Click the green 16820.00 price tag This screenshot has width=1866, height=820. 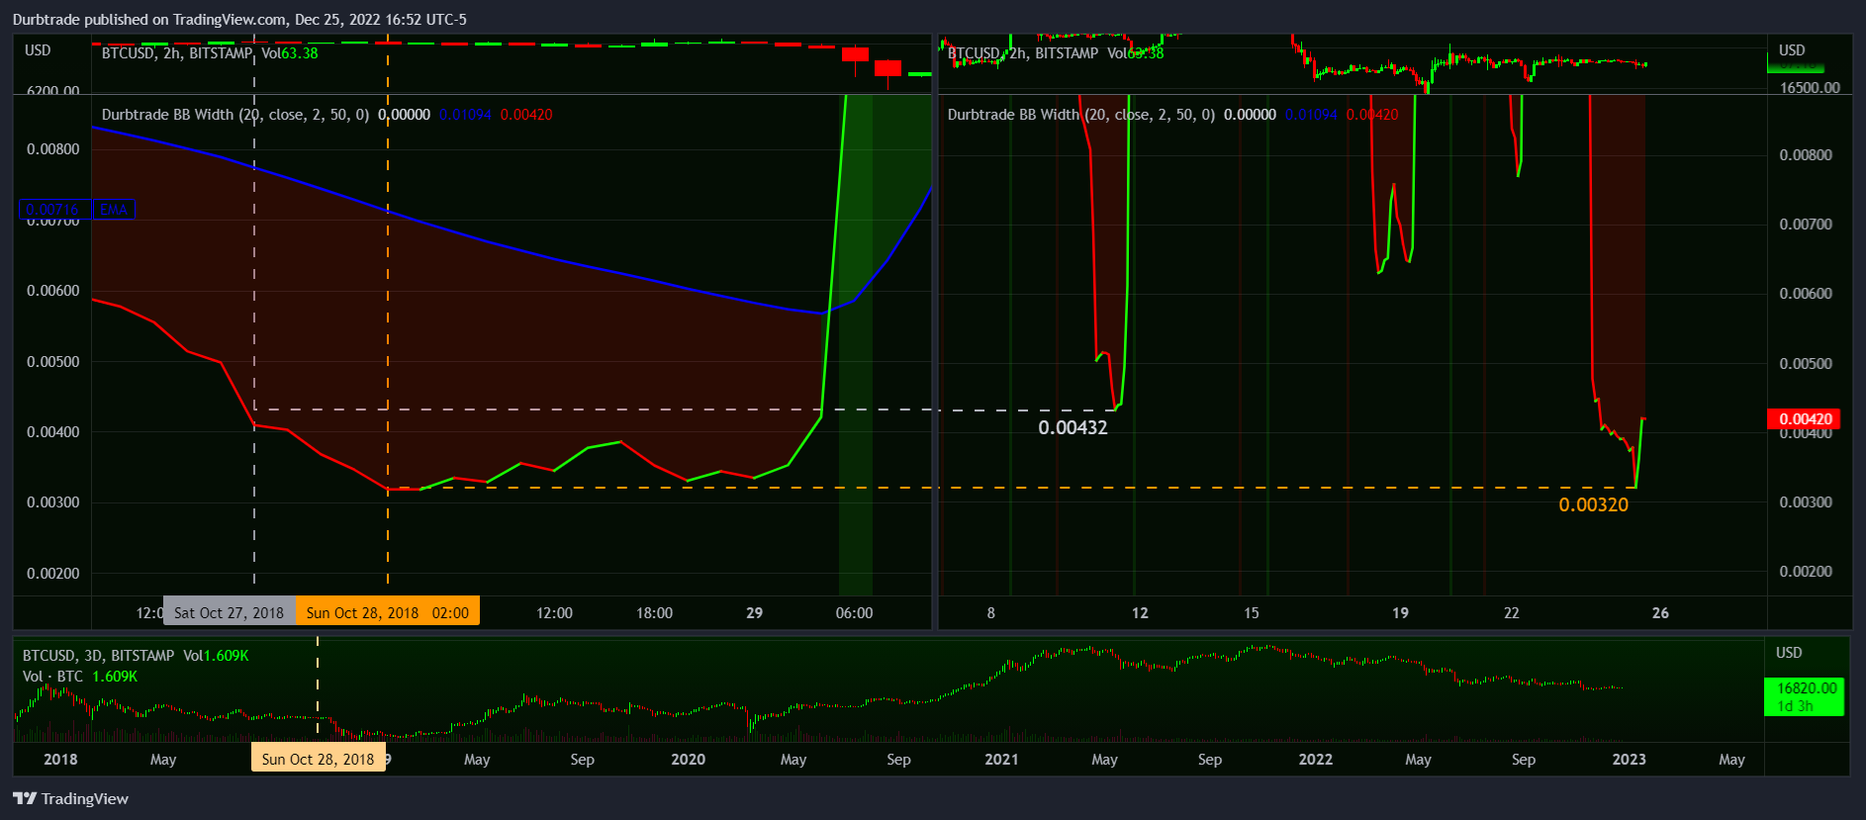coord(1804,696)
